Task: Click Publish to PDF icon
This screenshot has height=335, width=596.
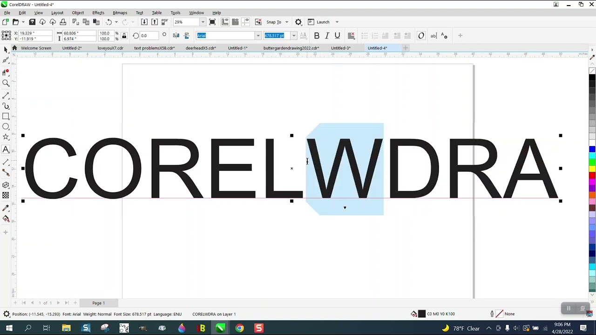Action: [164, 22]
